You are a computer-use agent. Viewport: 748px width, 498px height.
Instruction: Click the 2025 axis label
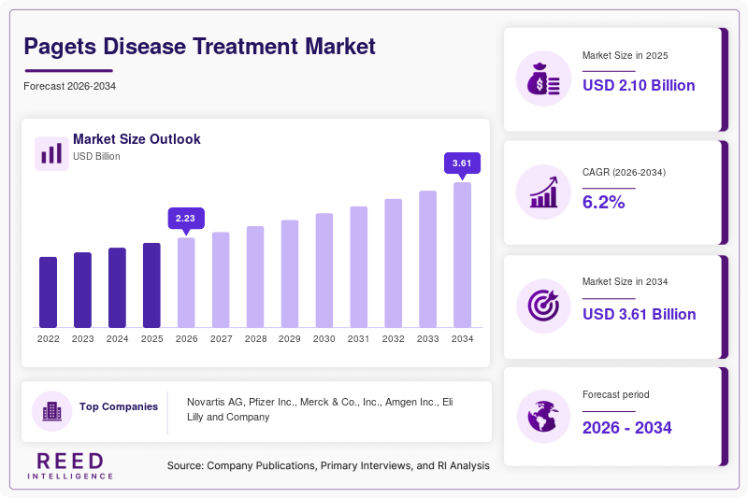[151, 339]
